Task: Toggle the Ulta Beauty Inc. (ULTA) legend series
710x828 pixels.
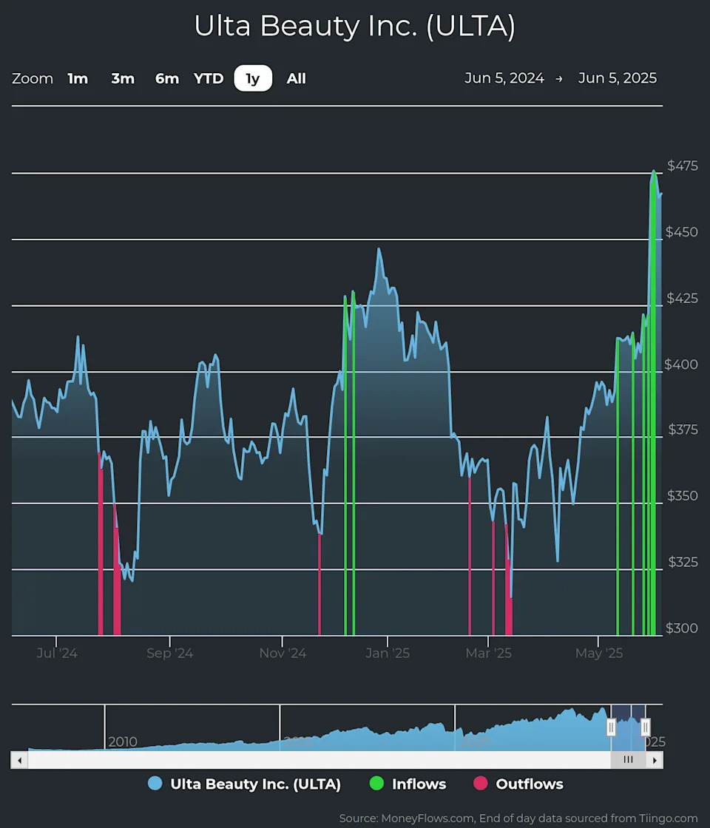Action: coord(245,784)
